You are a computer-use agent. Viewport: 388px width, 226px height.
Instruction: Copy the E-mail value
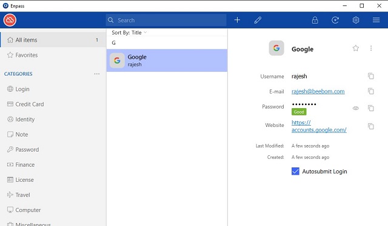(370, 91)
